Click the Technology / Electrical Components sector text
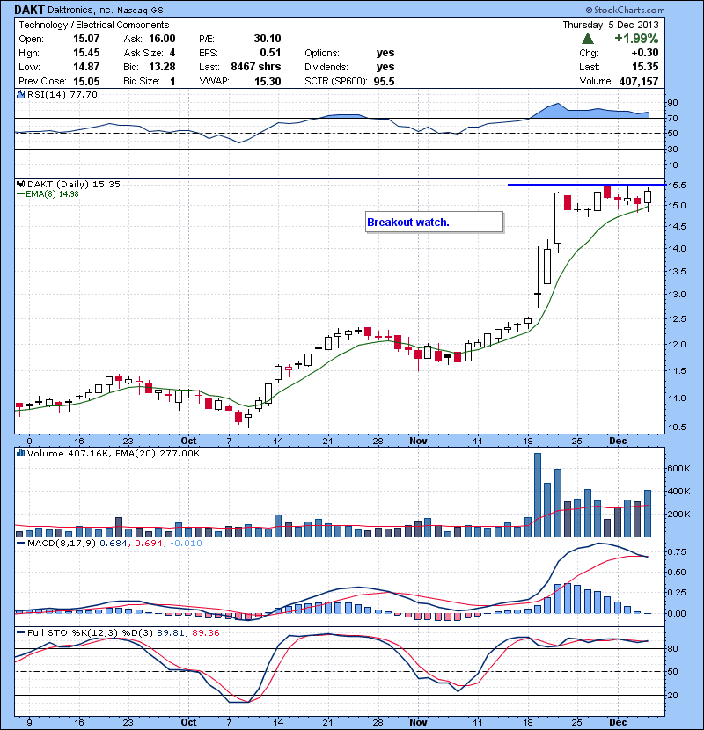The height and width of the screenshot is (730, 704). point(93,25)
